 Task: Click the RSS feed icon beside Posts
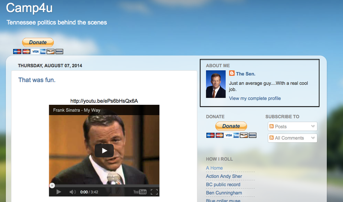pyautogui.click(x=271, y=126)
